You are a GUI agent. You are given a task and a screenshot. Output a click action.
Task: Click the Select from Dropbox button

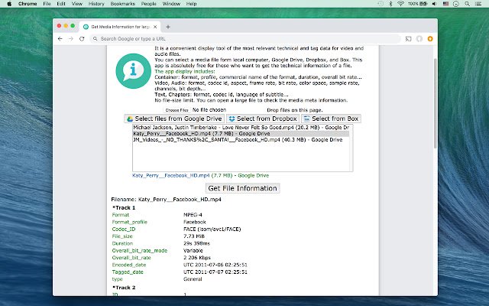(x=263, y=119)
